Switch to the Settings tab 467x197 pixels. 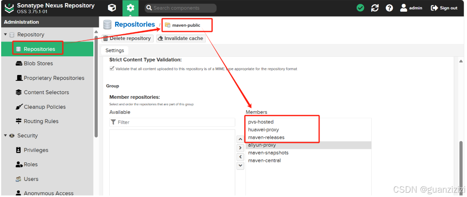tap(115, 51)
